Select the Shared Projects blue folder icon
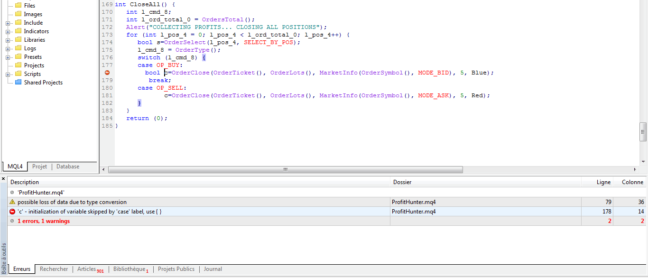Viewport: 648px width, 278px height. (18, 83)
